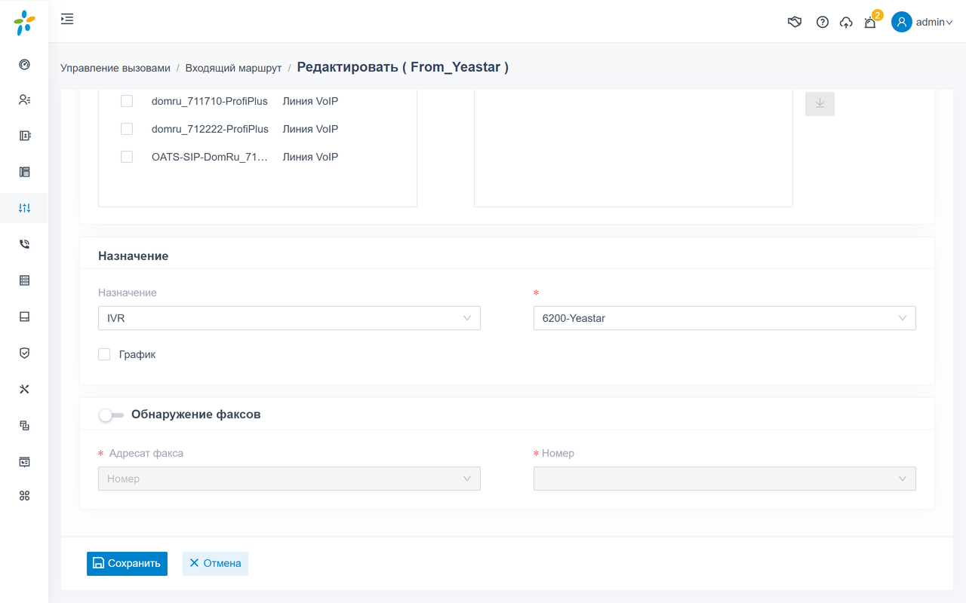Click the Сохранить button
The height and width of the screenshot is (603, 966).
point(127,563)
